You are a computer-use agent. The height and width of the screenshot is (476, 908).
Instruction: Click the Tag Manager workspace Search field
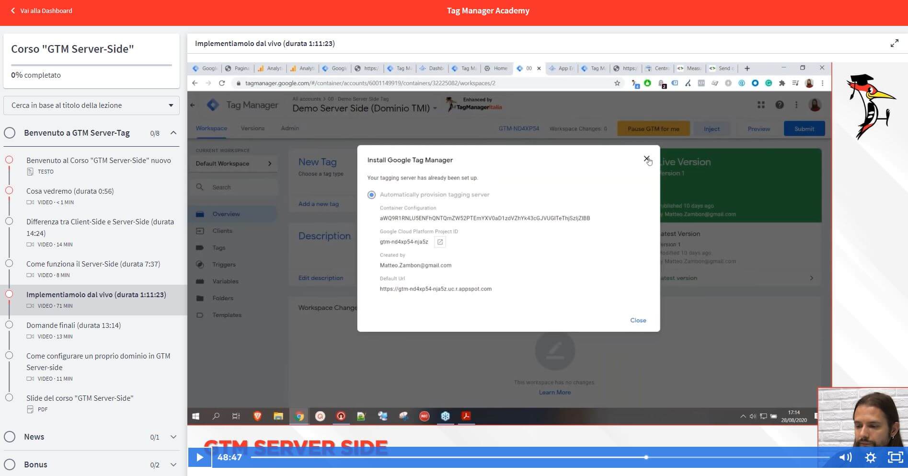[234, 187]
